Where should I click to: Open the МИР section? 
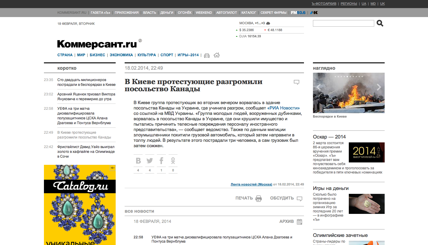(81, 55)
